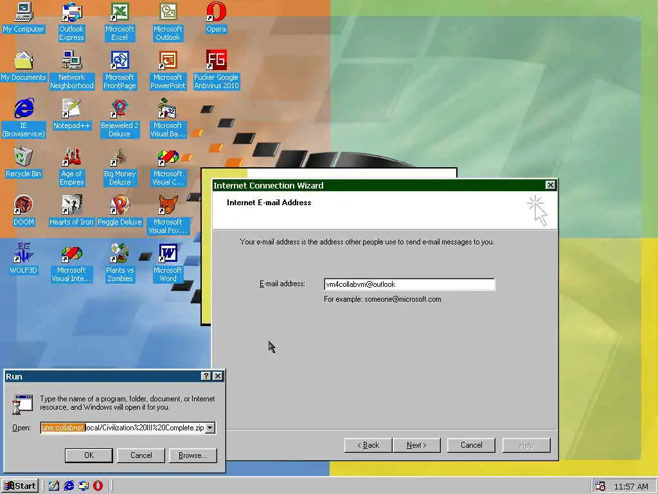The height and width of the screenshot is (494, 658).
Task: Open the Start menu
Action: coord(20,486)
